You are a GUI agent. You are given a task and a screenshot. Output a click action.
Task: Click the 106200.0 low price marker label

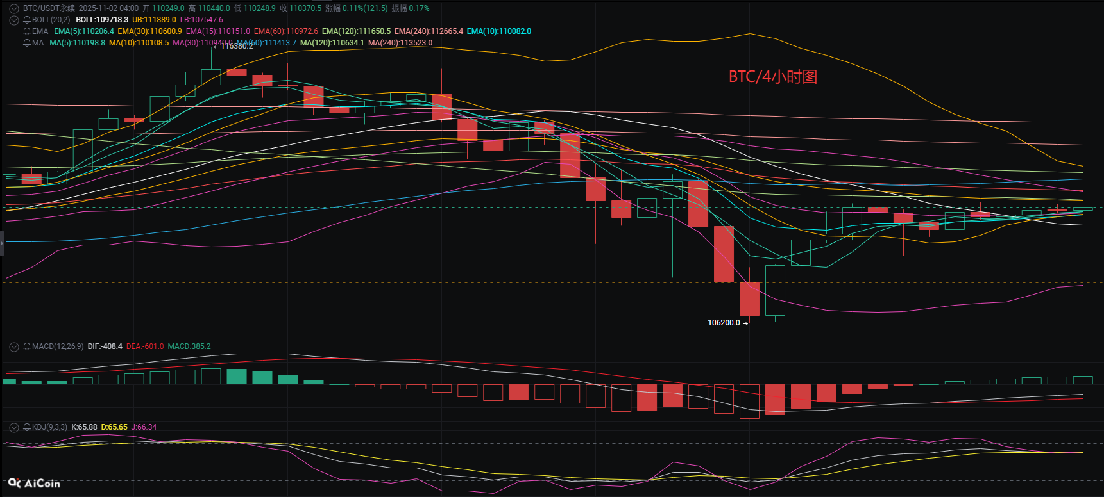pyautogui.click(x=724, y=323)
